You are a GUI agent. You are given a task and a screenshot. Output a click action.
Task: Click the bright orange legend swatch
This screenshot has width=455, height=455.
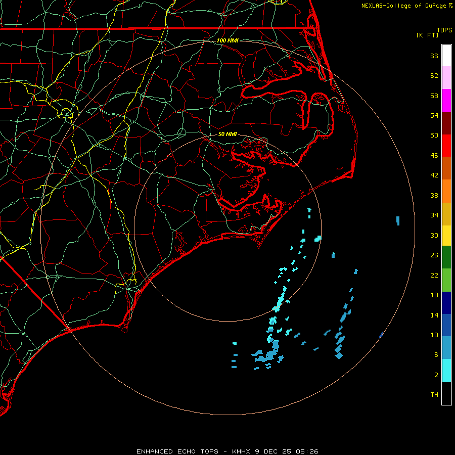pos(446,191)
